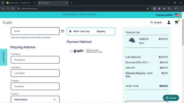Click the Order Total amount $269.10
This screenshot has width=184, height=103.
point(164,86)
